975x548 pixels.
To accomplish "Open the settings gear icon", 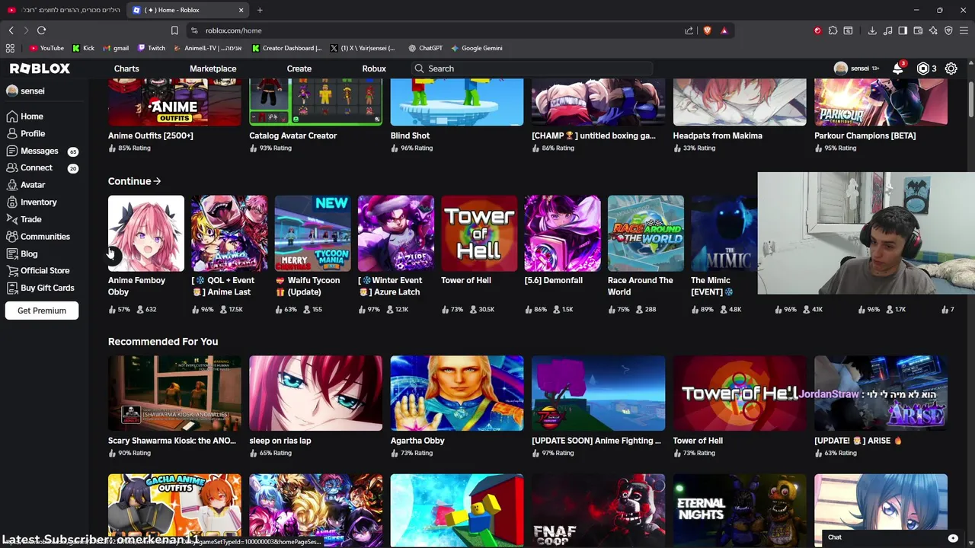I will coord(951,68).
